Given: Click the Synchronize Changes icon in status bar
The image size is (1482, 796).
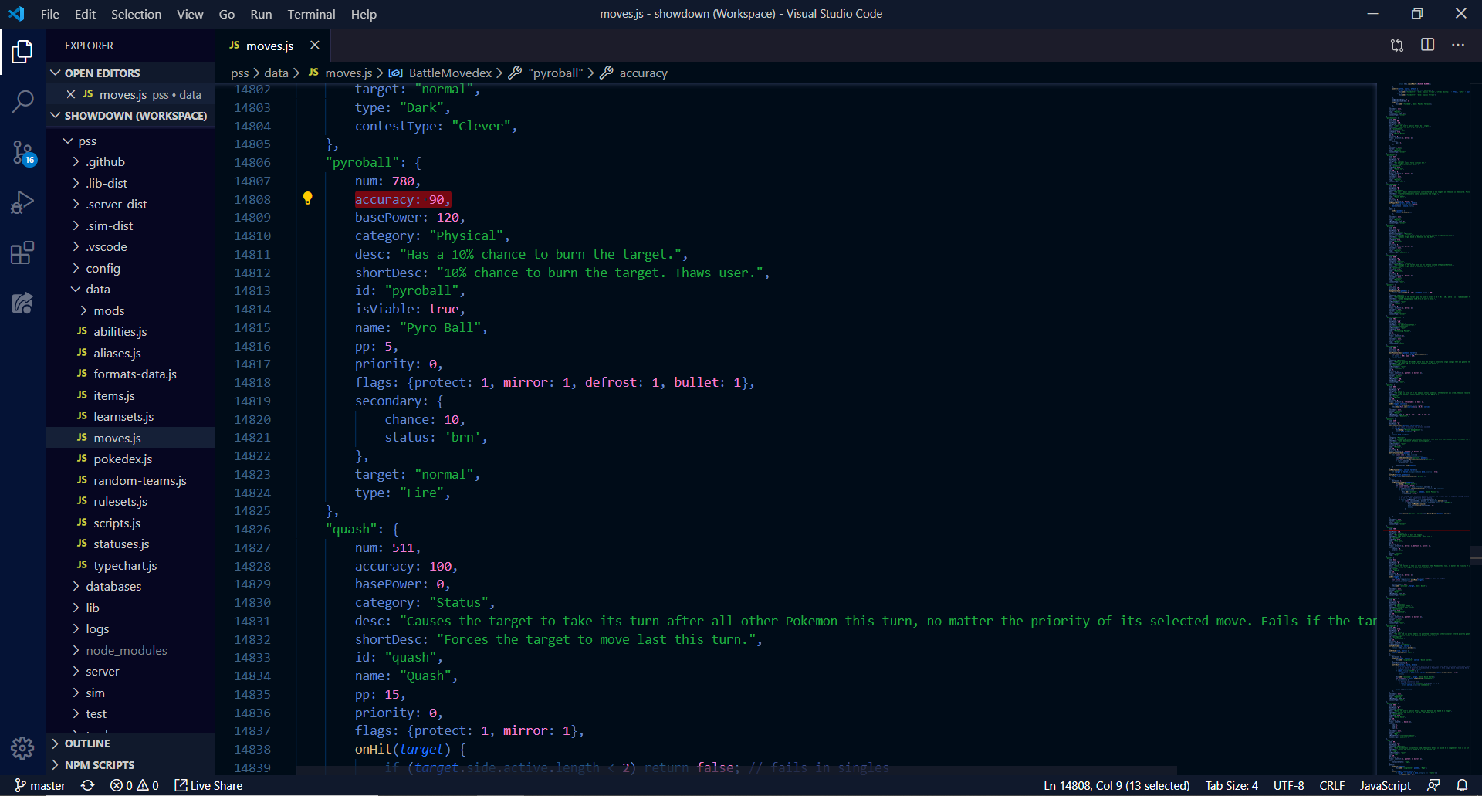Looking at the screenshot, I should pyautogui.click(x=88, y=785).
